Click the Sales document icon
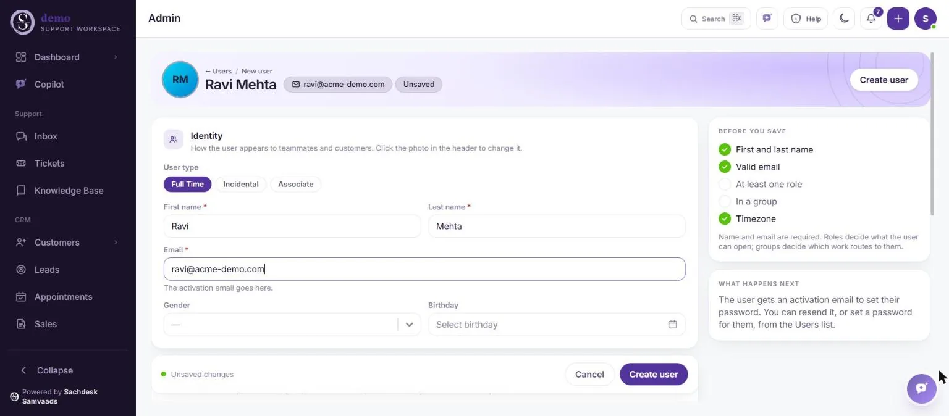 [21, 324]
